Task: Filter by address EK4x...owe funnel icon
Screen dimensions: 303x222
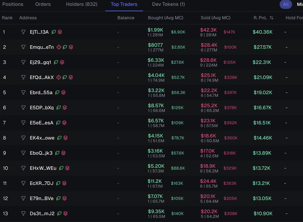Action: pos(23,138)
